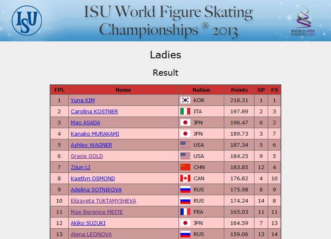
Task: Click the Russian flag in Adelina Sotnikova's row
Action: point(185,190)
